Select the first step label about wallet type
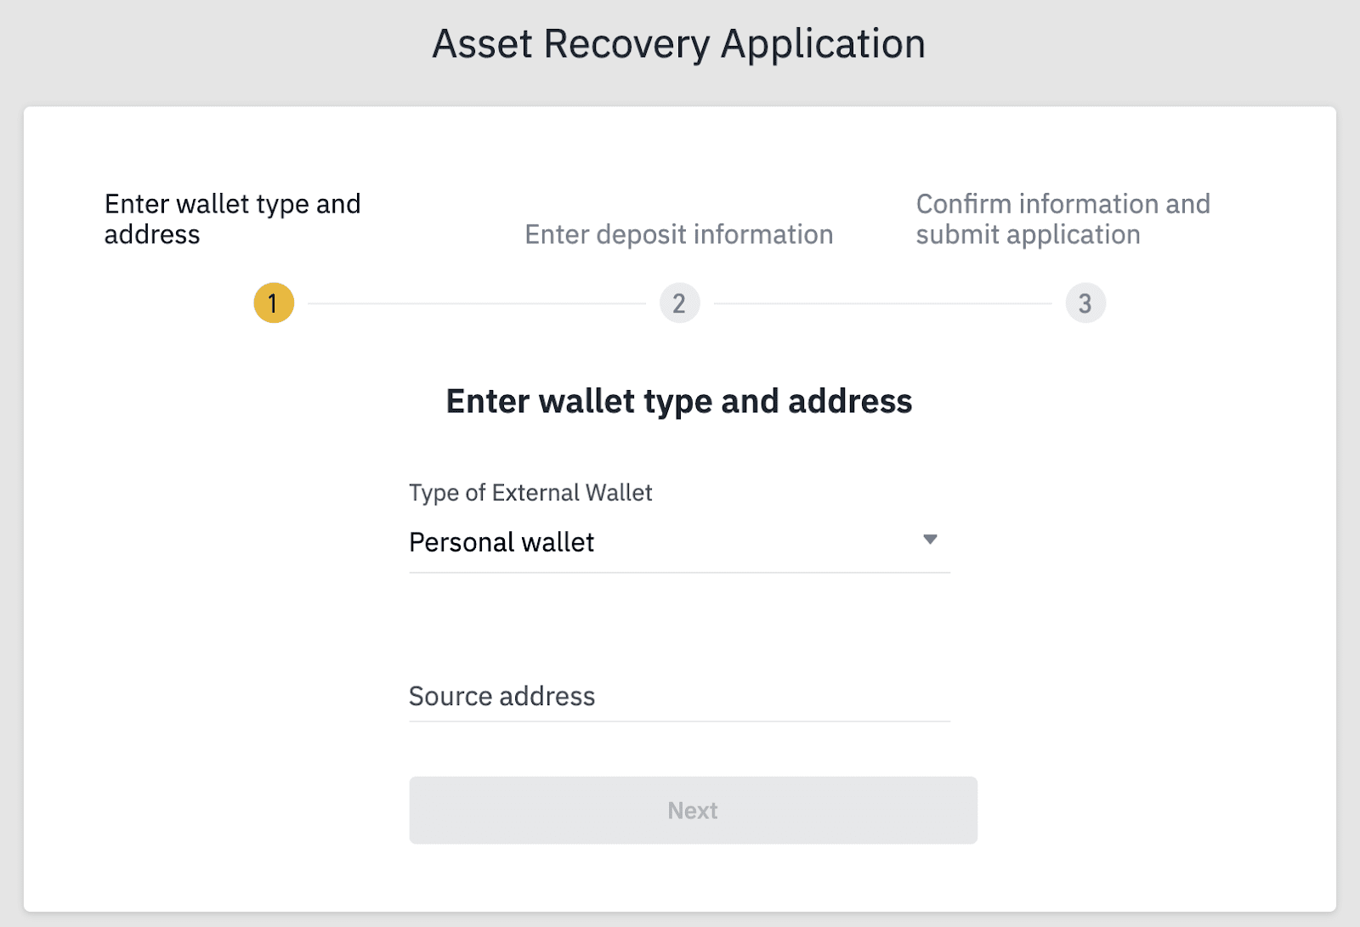 point(232,219)
